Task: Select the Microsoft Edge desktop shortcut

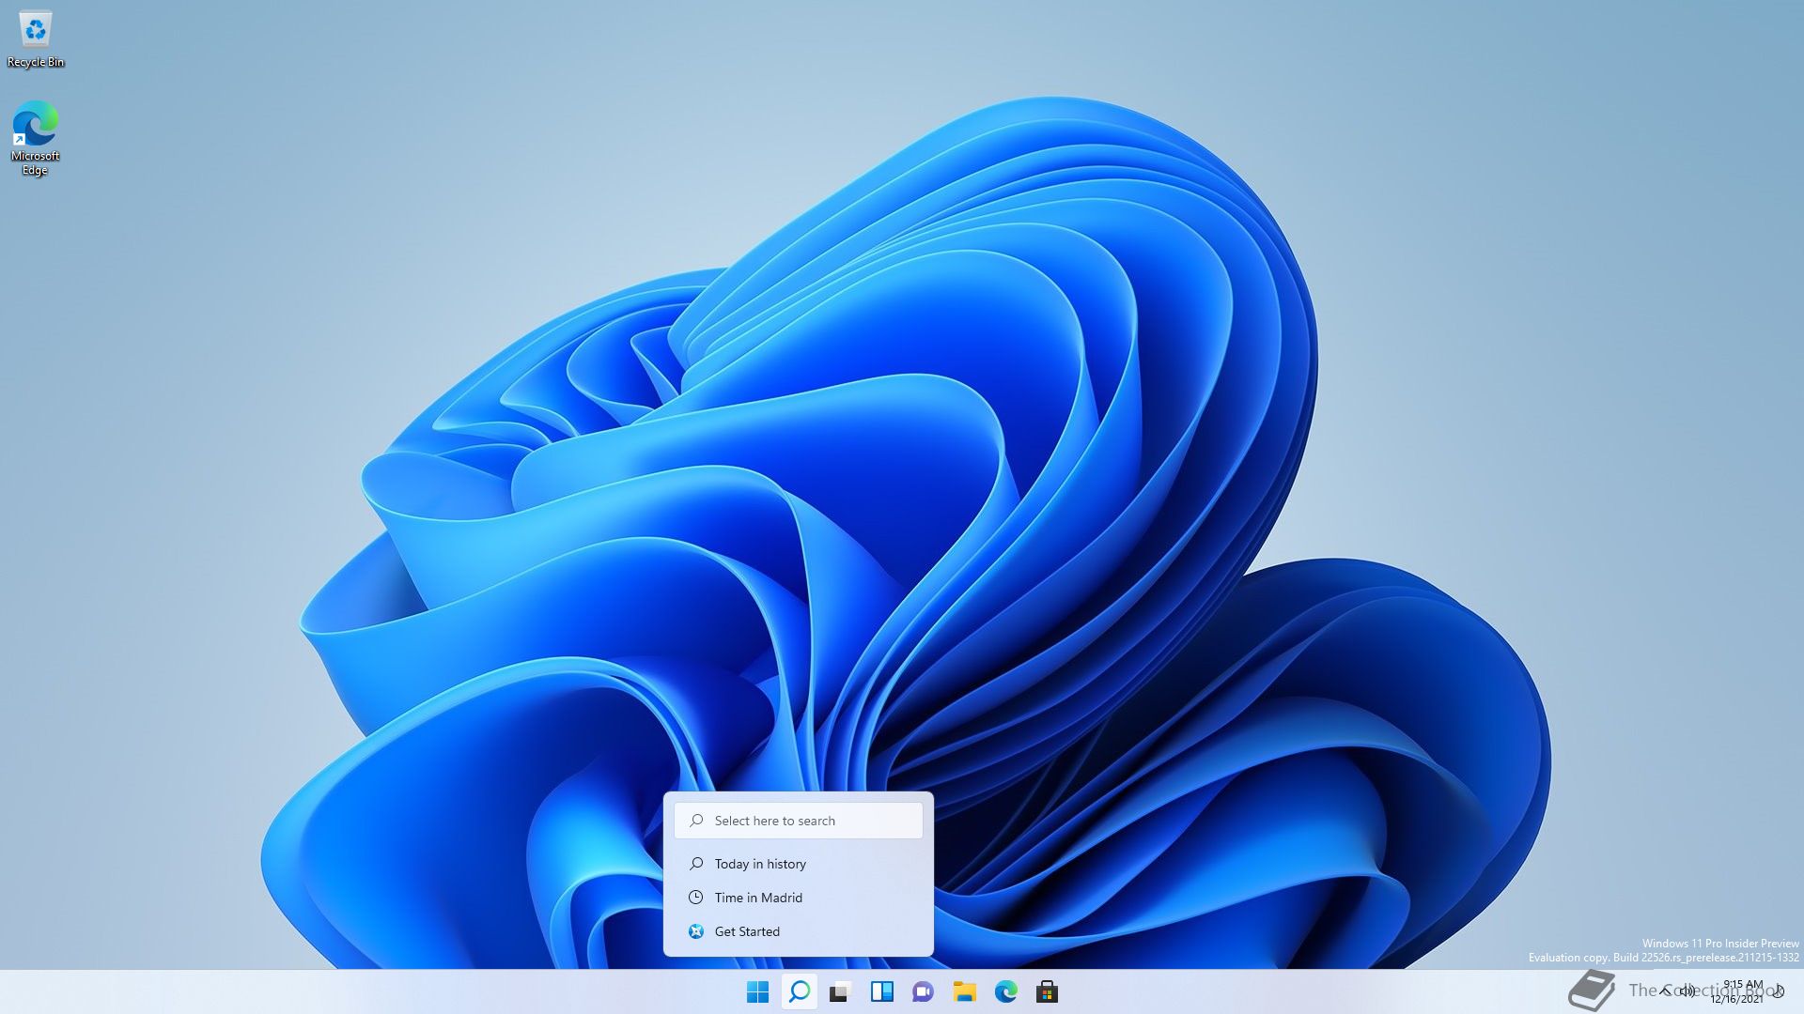Action: [x=35, y=138]
